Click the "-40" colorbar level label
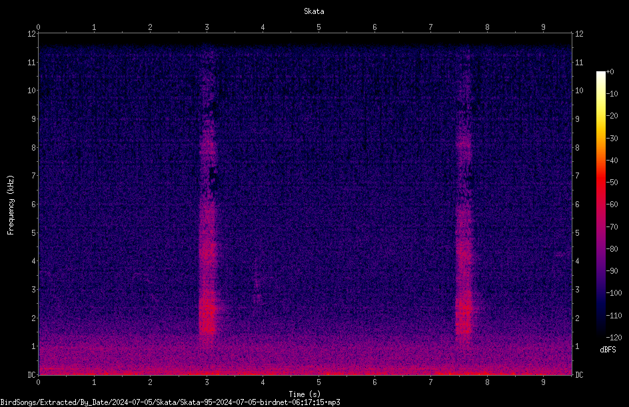Screen dimensions: 629x407 click(612, 161)
